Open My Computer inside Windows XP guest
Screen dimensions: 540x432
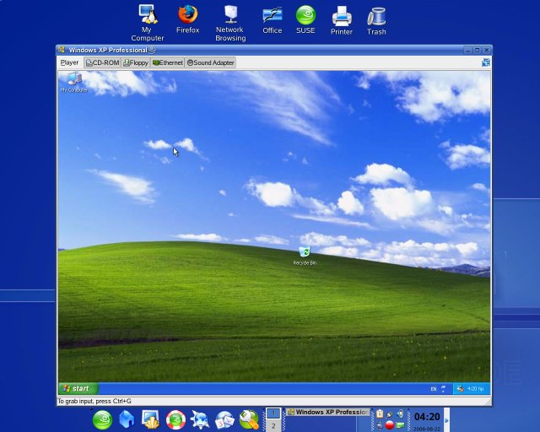[73, 81]
